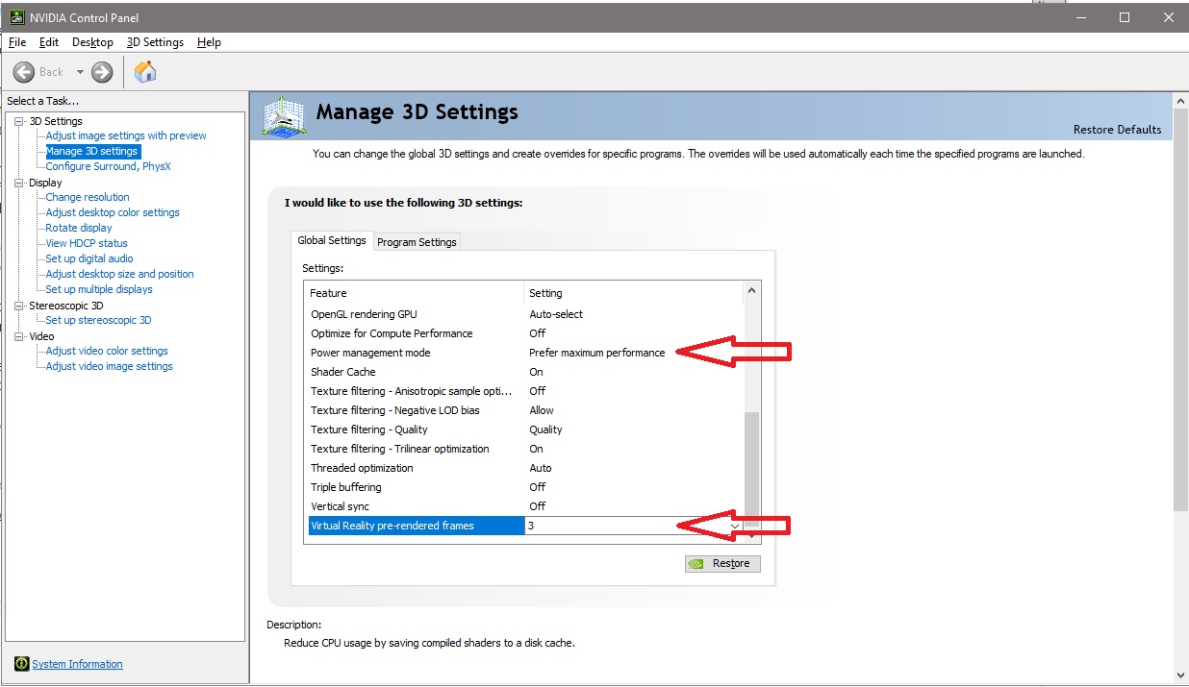This screenshot has height=687, width=1189.
Task: Open the System Information link
Action: point(77,664)
